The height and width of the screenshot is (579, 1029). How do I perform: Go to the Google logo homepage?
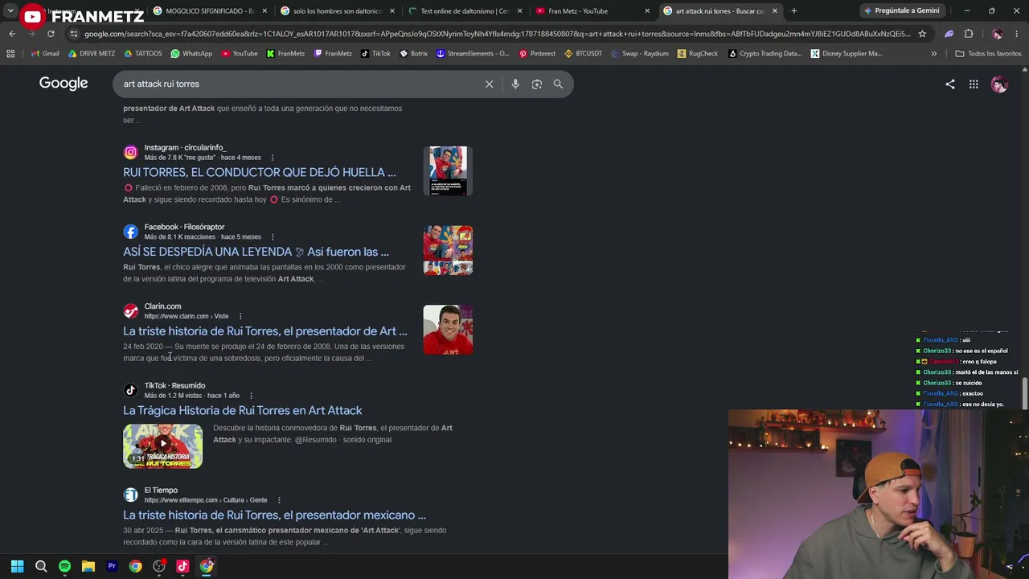pyautogui.click(x=64, y=84)
